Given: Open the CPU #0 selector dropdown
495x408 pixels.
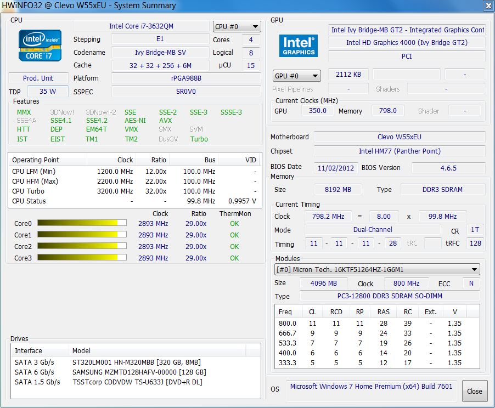Looking at the screenshot, I should click(x=237, y=26).
